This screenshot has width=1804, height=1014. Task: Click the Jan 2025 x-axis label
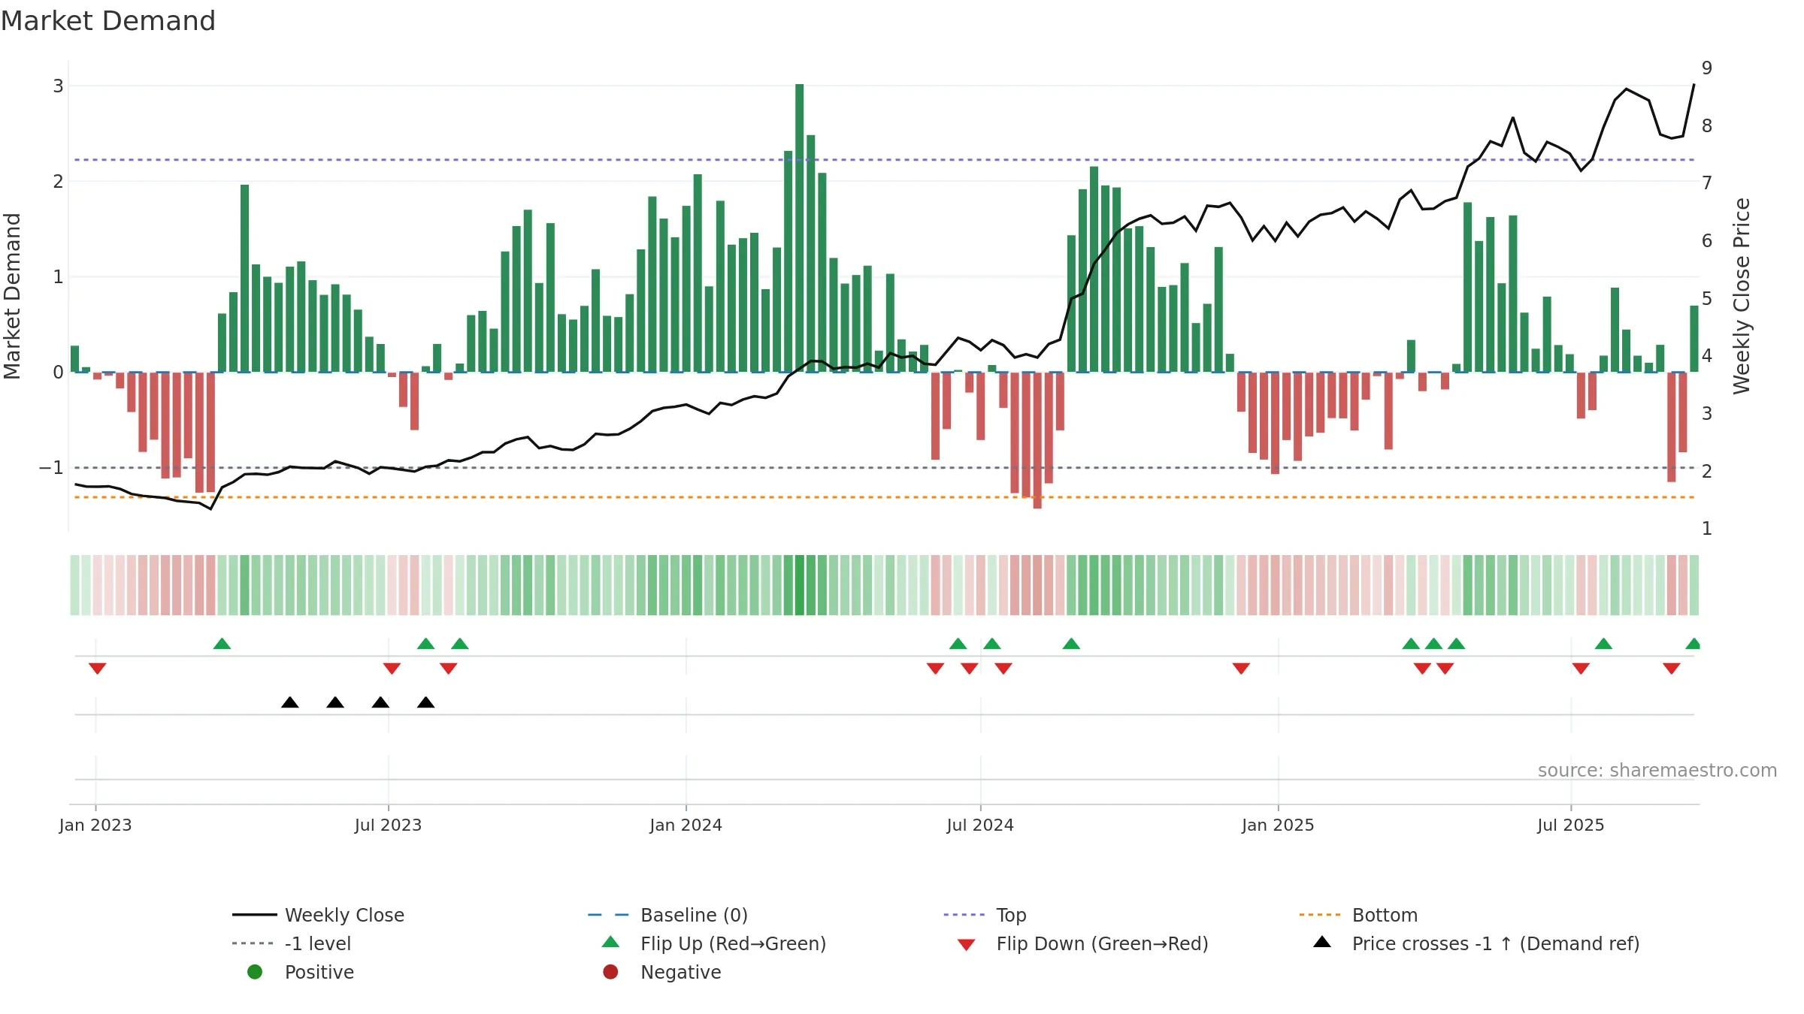pyautogui.click(x=1278, y=825)
